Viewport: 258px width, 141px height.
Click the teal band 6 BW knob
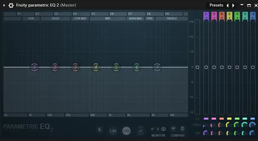click(244, 133)
